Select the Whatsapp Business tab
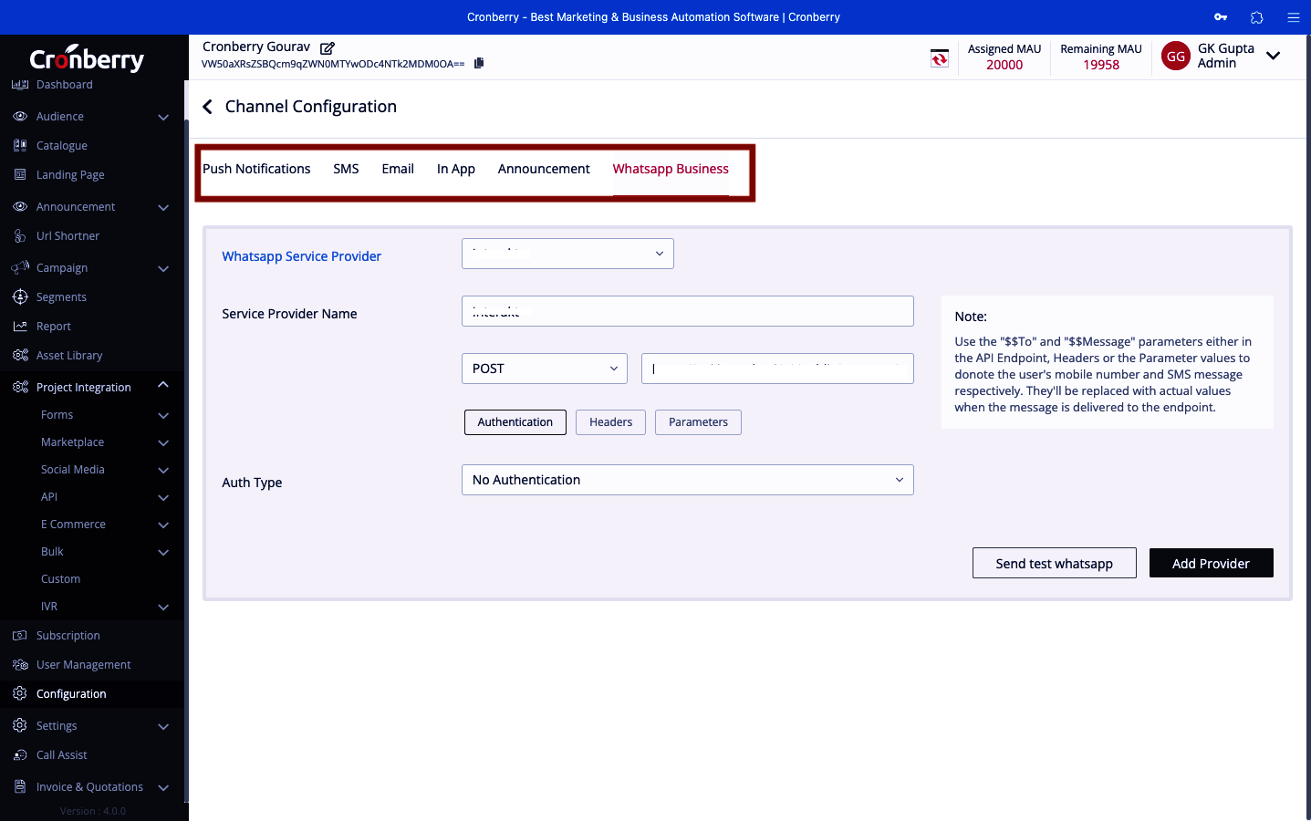Viewport: 1311px width, 821px height. (x=671, y=169)
